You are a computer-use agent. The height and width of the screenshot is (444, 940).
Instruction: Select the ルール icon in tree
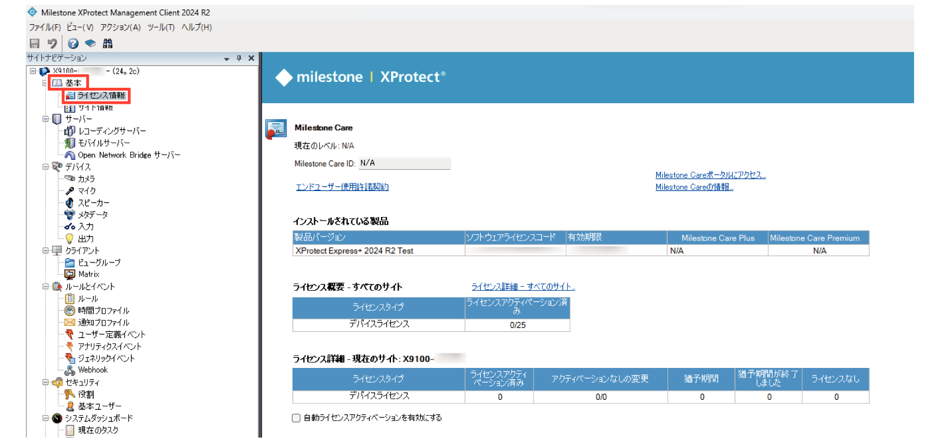(x=70, y=298)
